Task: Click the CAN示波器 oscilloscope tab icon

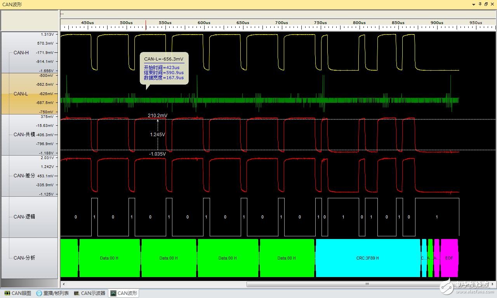Action: (76, 293)
